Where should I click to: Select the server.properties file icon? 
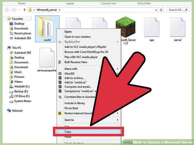pos(47,57)
